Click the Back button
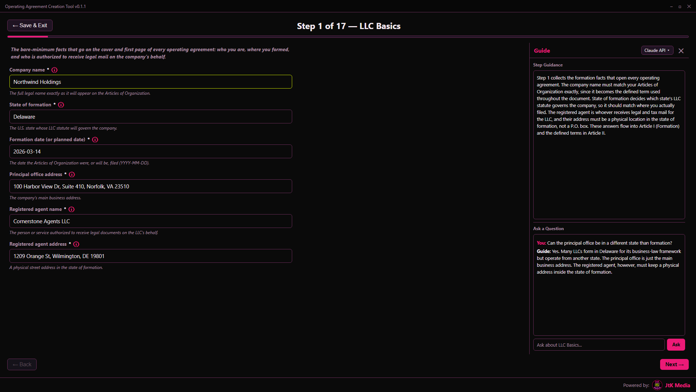 (x=22, y=364)
